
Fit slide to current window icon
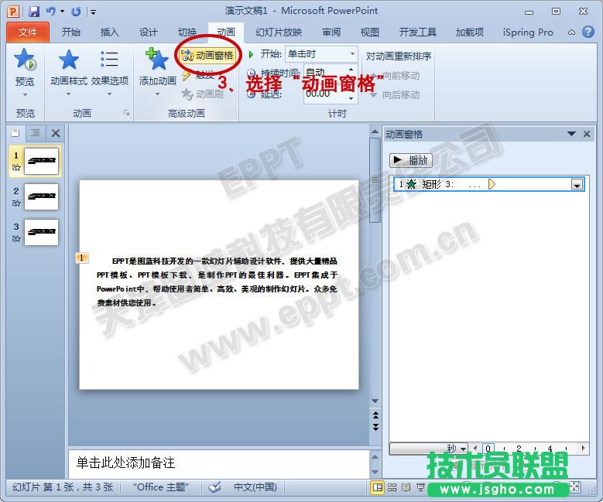[575, 487]
